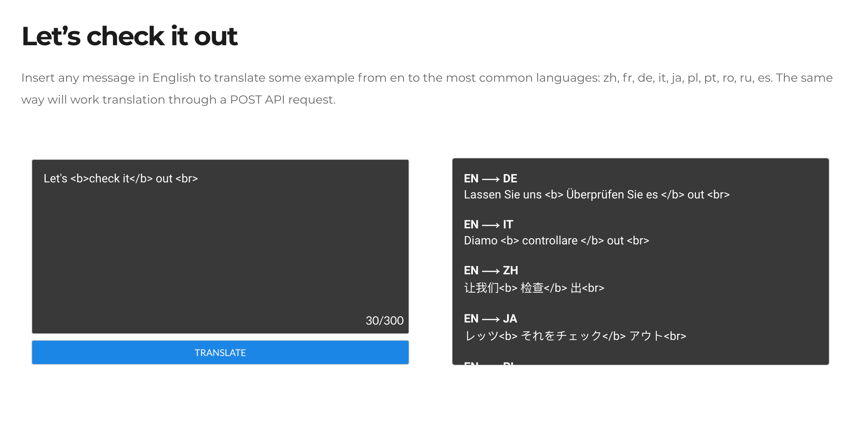This screenshot has width=864, height=429.
Task: Click the German translation result text
Action: [596, 194]
